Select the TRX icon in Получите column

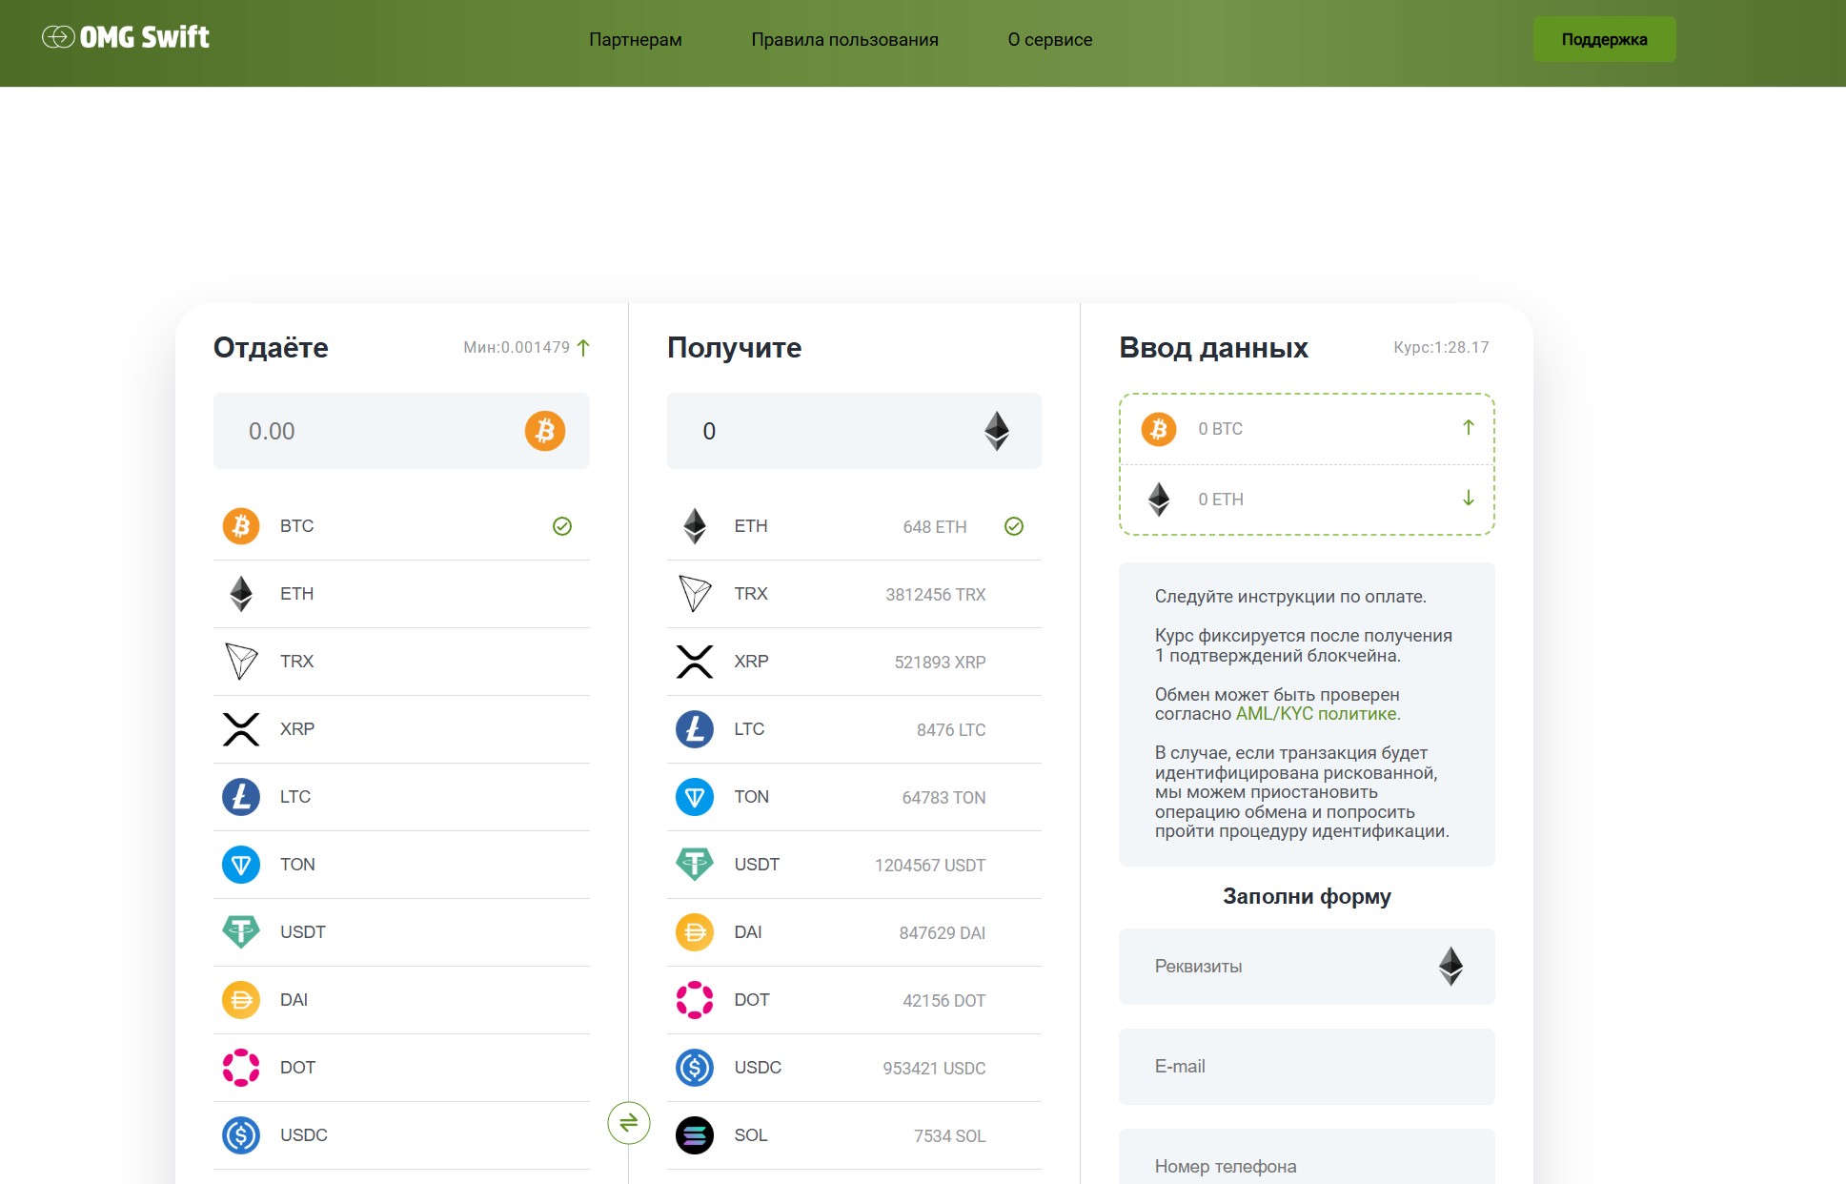[x=695, y=593]
